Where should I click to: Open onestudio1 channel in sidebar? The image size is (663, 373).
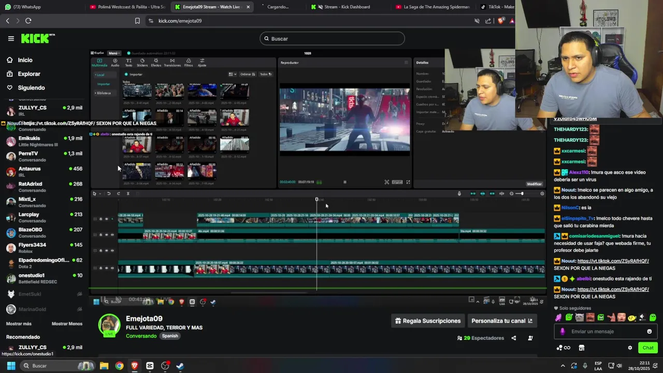pyautogui.click(x=44, y=278)
